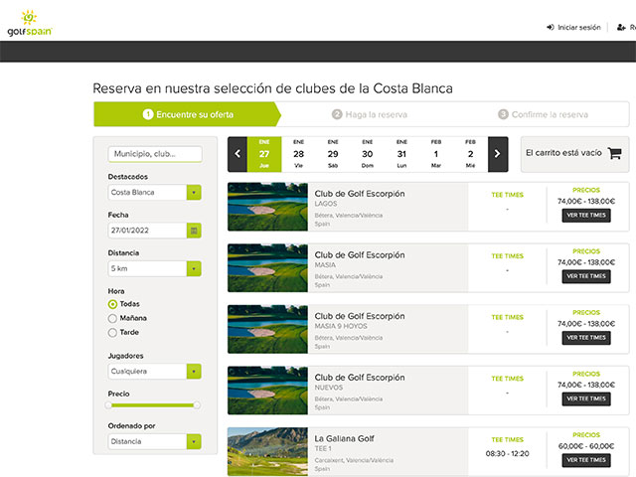The height and width of the screenshot is (477, 636).
Task: Click the Iniciar sesión link
Action: (578, 27)
